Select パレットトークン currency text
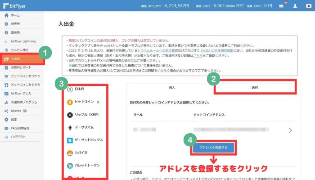 click(x=87, y=165)
